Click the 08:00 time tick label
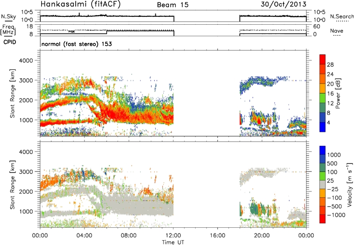Screen dimensions: 354x245 [129, 236]
